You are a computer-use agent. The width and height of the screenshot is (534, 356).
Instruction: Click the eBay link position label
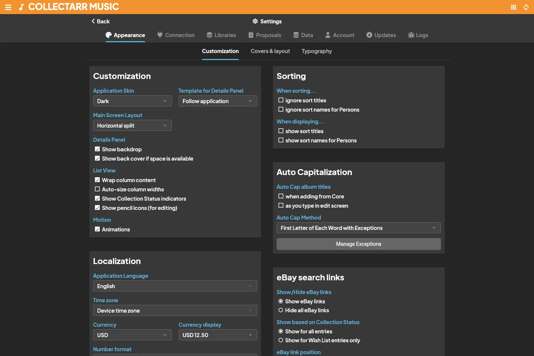pyautogui.click(x=299, y=352)
